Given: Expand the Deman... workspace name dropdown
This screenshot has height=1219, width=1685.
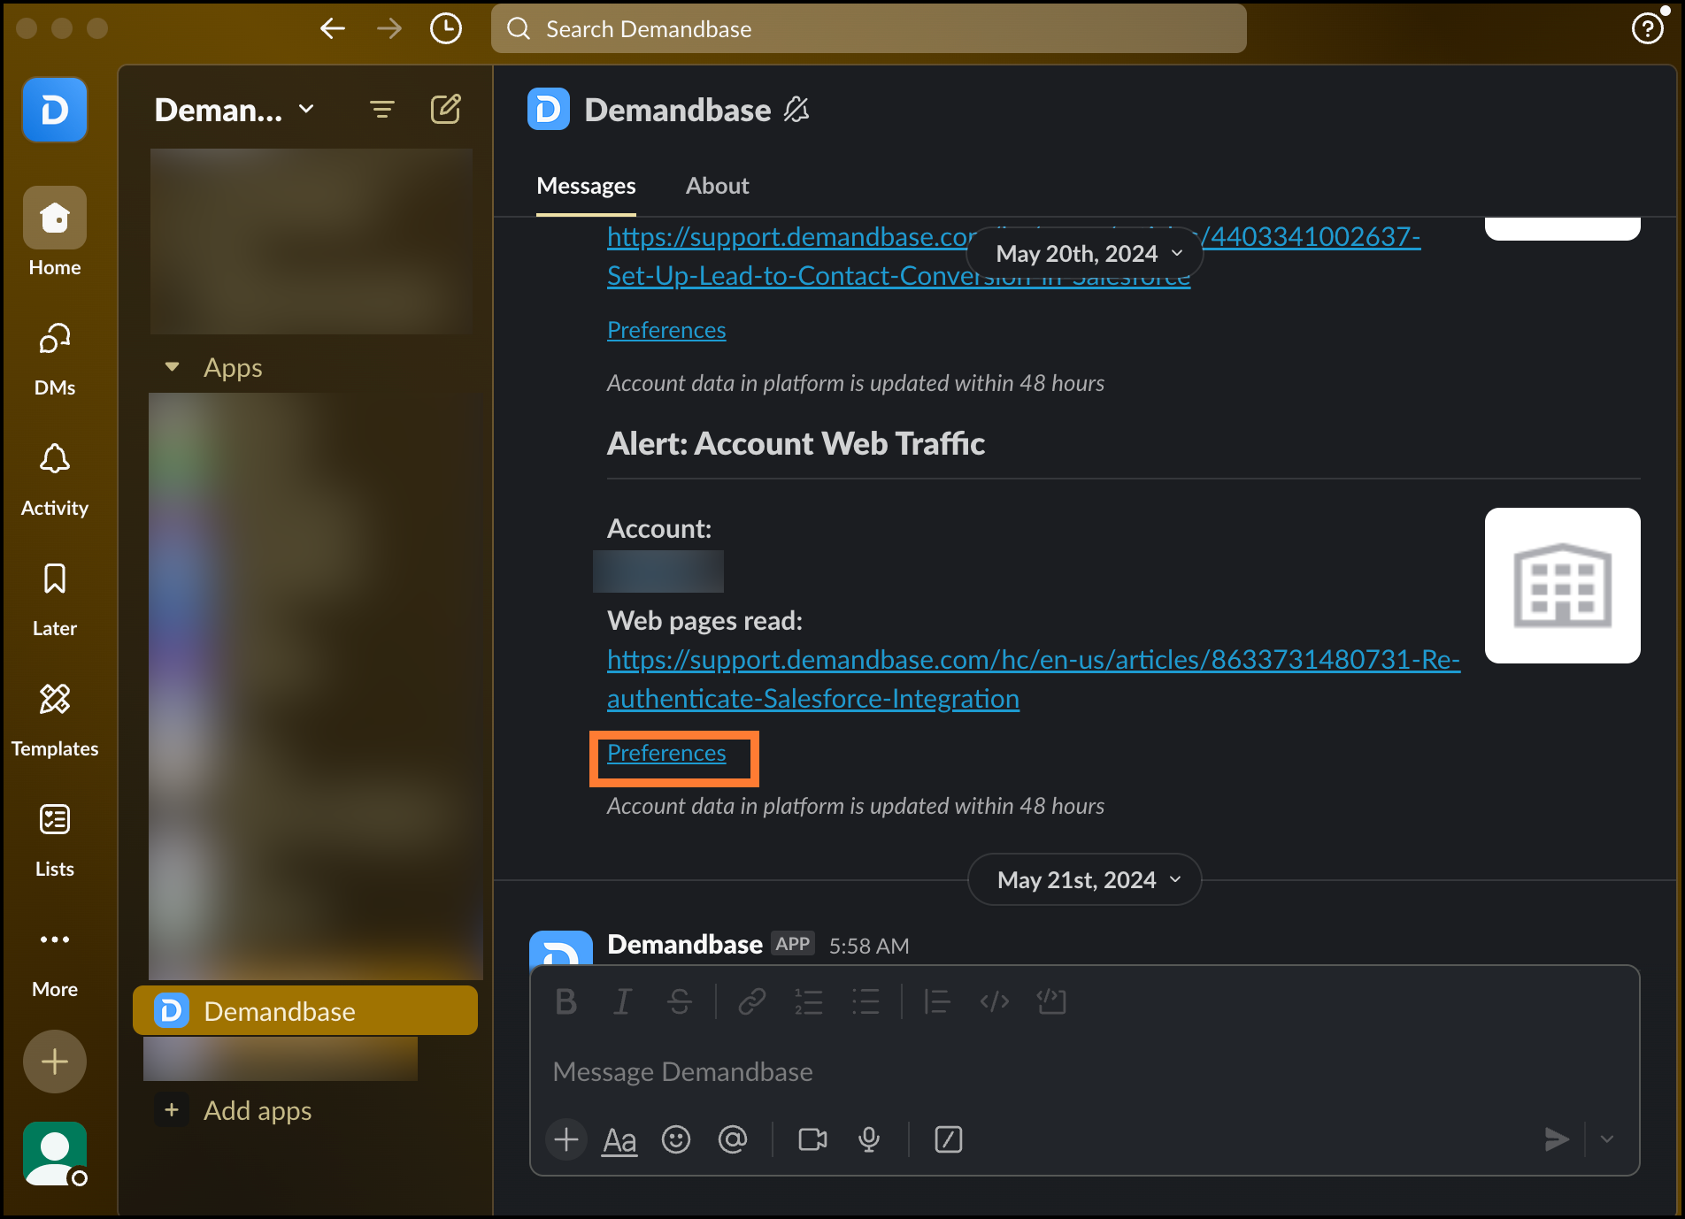Looking at the screenshot, I should click(235, 110).
